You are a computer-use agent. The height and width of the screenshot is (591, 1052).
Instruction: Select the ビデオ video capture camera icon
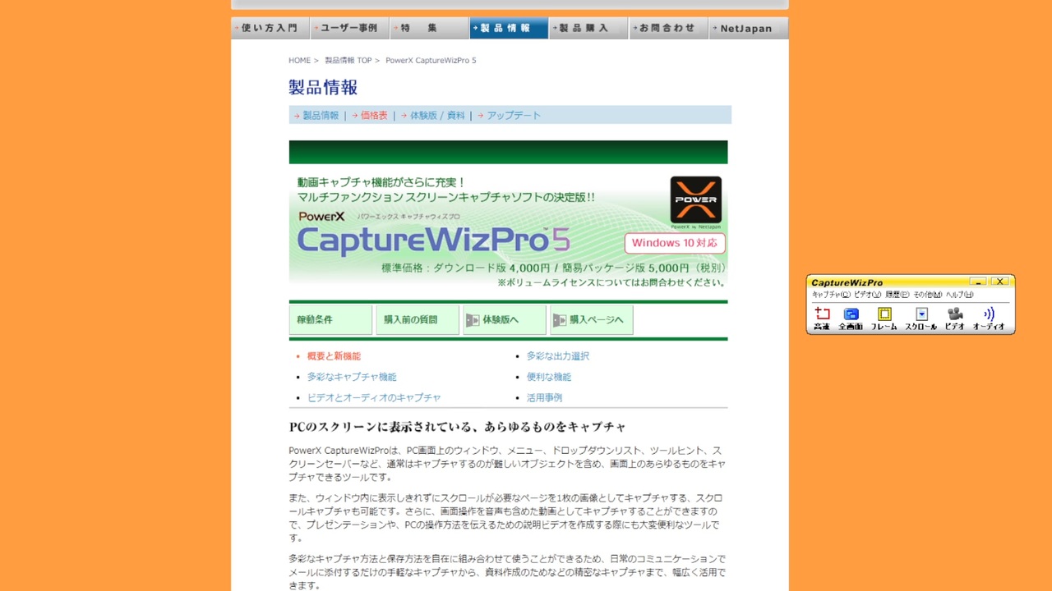click(x=953, y=314)
